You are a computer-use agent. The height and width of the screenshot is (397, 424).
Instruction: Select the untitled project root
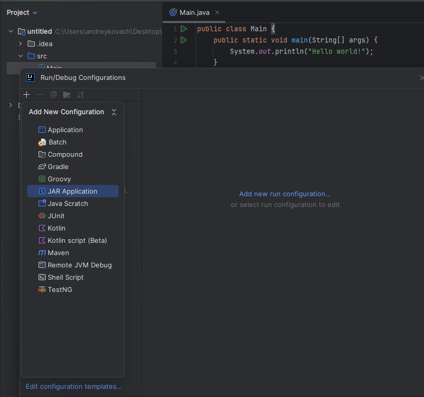[35, 32]
